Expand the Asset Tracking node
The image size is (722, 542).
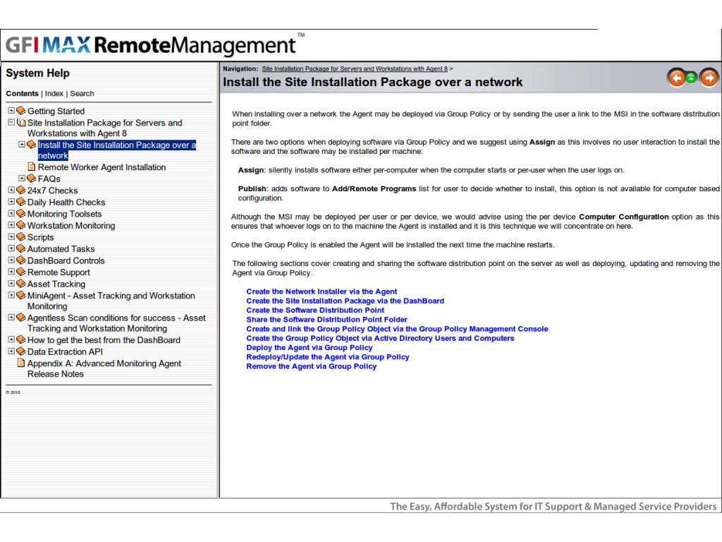(x=11, y=284)
